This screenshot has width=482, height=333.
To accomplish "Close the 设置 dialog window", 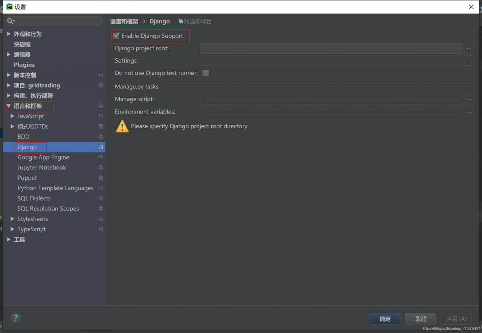I will (x=471, y=7).
